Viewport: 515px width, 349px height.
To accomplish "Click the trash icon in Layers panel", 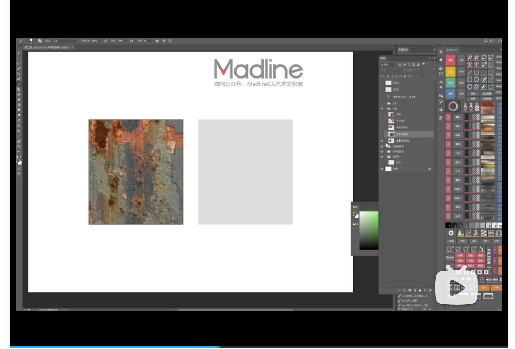I will 430,290.
